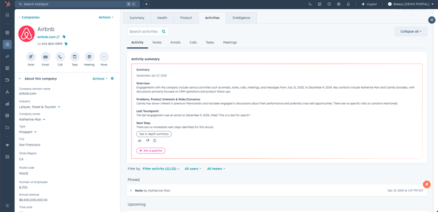438x212 pixels.
Task: Click the Search activities field
Action: click(x=148, y=32)
